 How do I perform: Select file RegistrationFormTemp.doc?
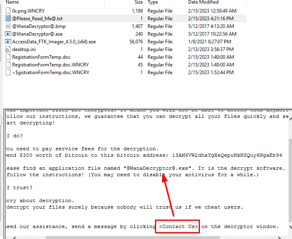pos(41,57)
